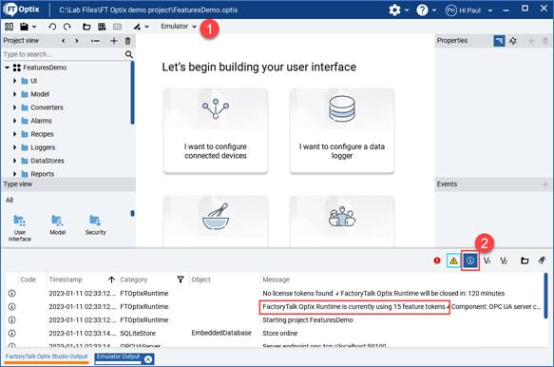The height and width of the screenshot is (367, 554).
Task: Open project folder from the toolbar
Action: pyautogui.click(x=86, y=27)
